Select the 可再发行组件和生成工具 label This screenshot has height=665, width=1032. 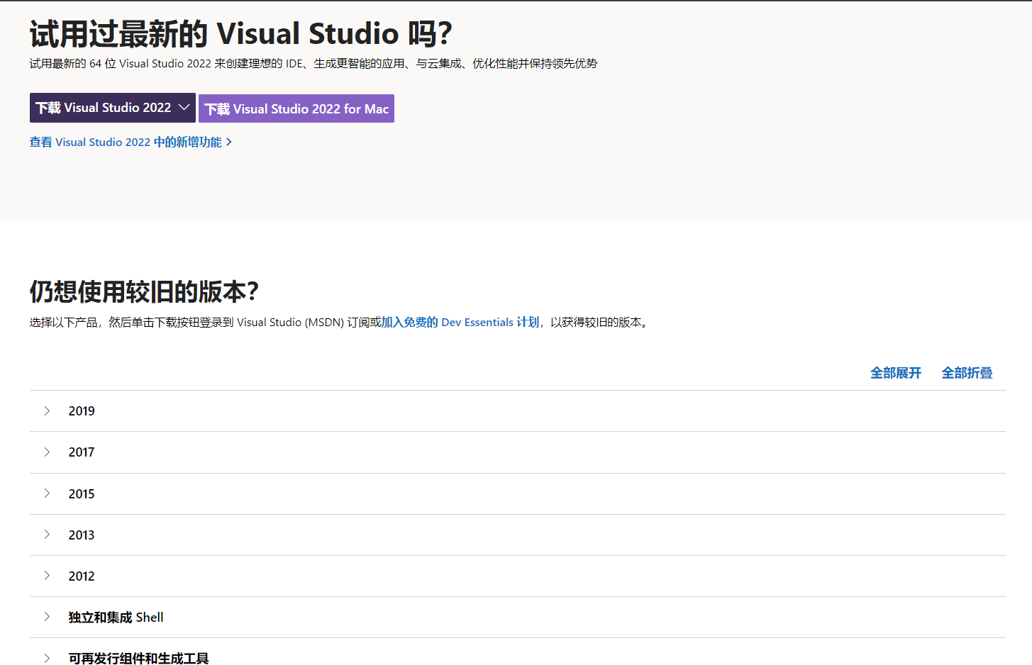(138, 659)
